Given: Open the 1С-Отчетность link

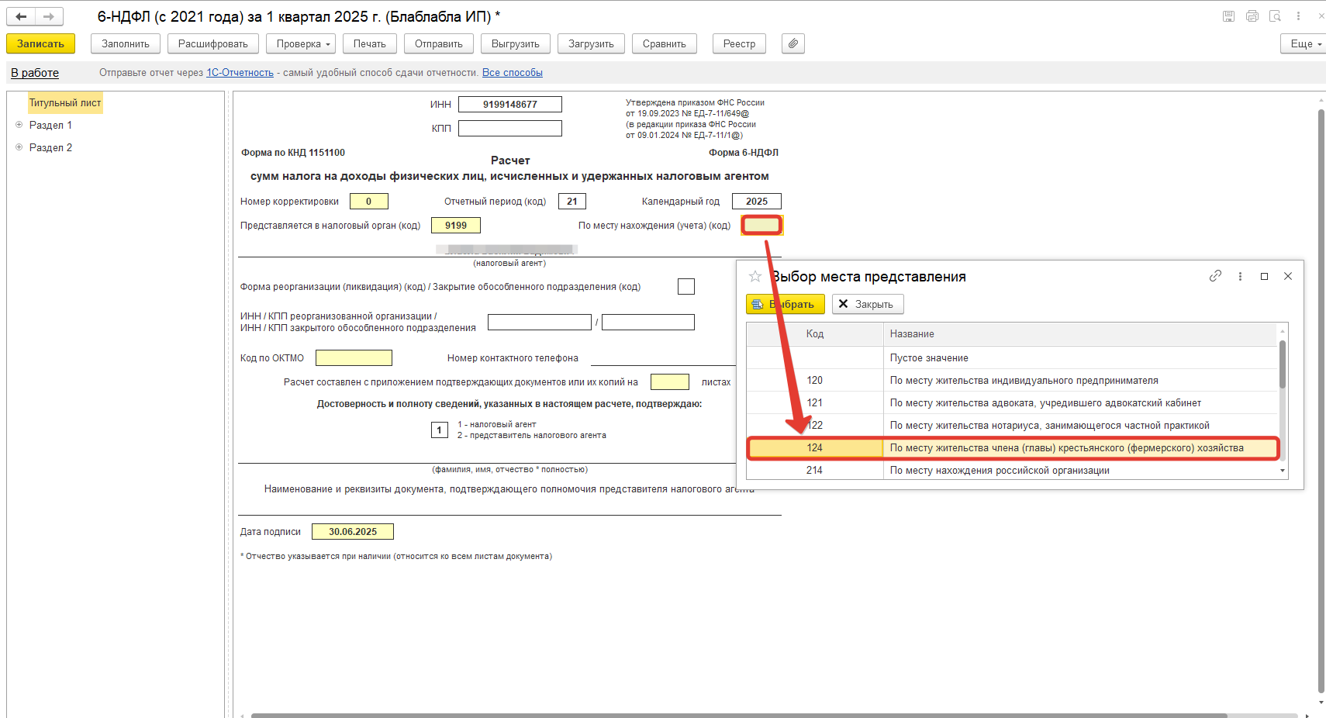Looking at the screenshot, I should click(240, 73).
